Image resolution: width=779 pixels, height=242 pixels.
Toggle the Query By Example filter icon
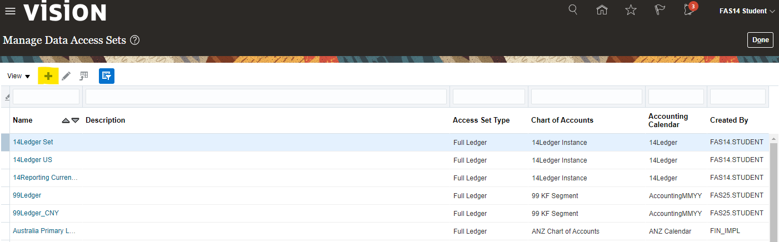(x=107, y=76)
